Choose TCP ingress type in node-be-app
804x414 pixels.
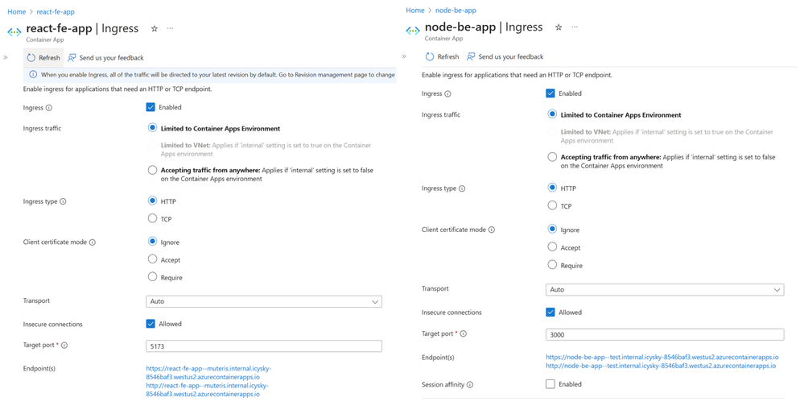552,205
